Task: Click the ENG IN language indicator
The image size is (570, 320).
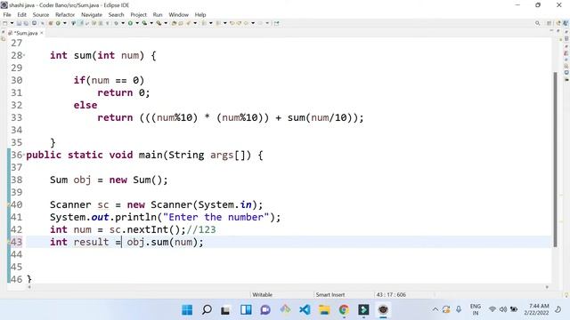Action: (x=476, y=309)
